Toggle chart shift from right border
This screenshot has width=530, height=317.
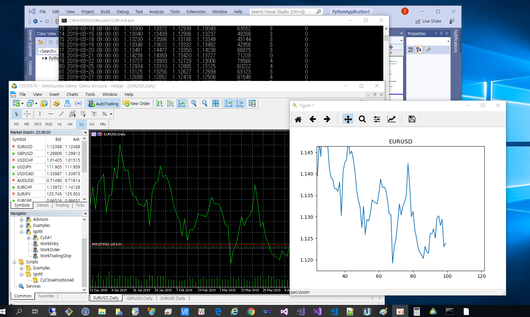(240, 103)
